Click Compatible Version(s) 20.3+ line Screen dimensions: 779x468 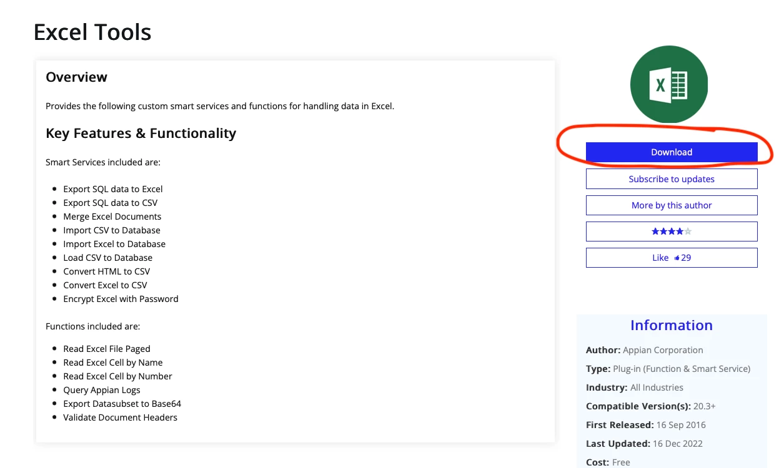[651, 406]
